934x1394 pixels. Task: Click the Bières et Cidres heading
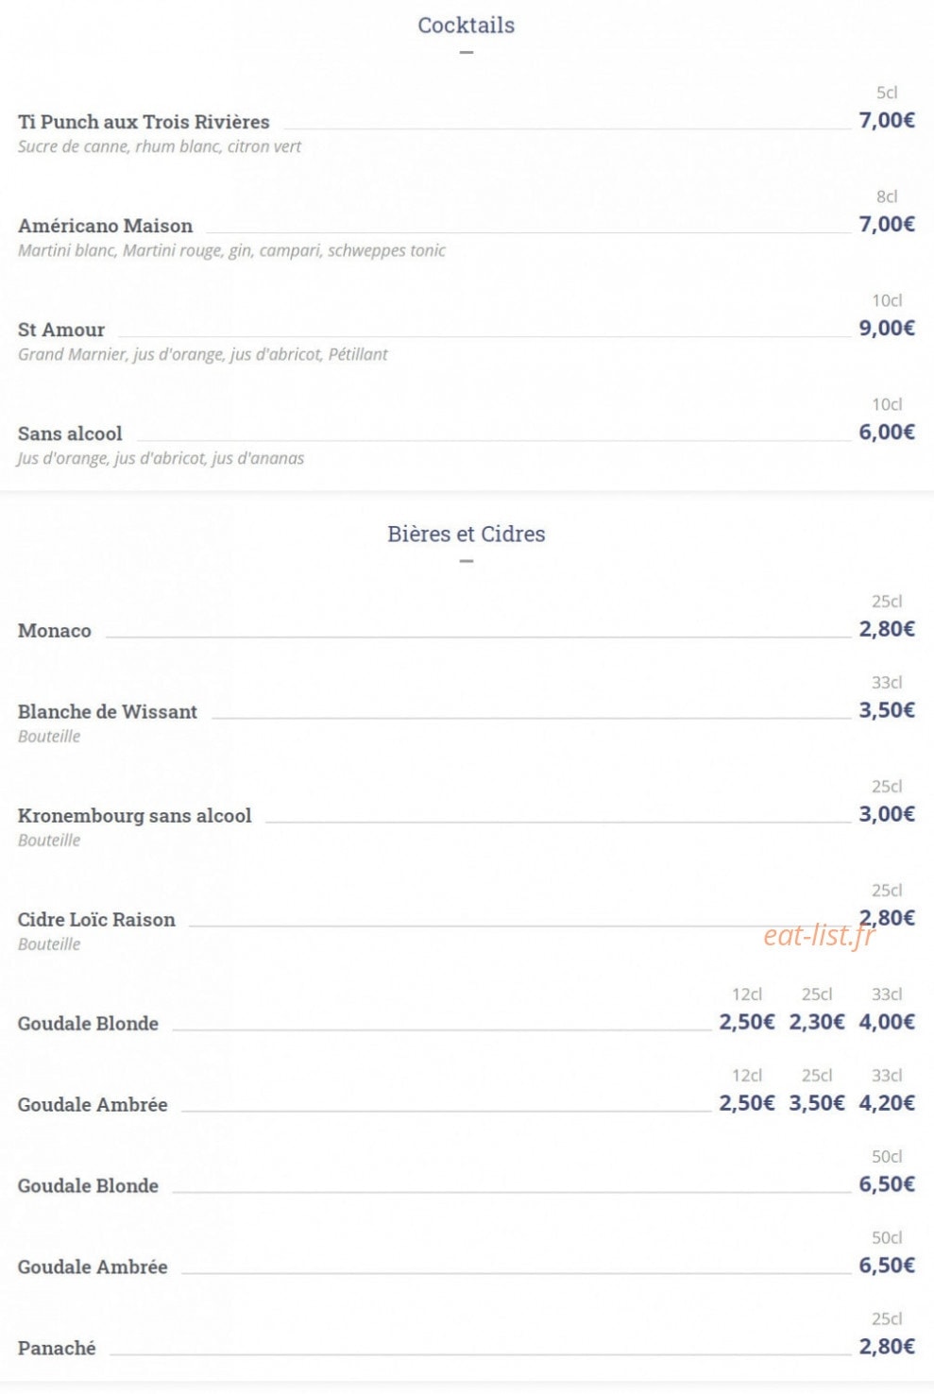click(x=467, y=534)
